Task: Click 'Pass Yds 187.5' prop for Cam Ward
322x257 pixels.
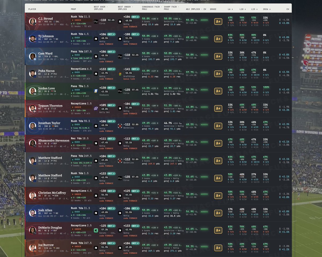Action: pos(81,52)
